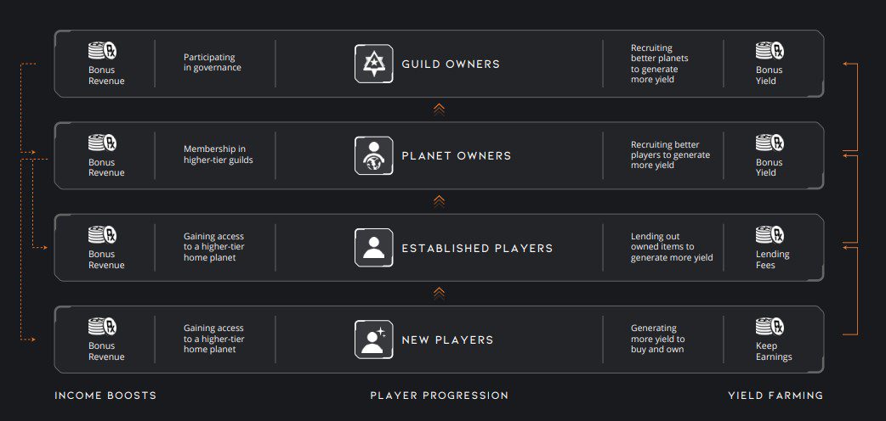
Task: Click Planet Owners Bonus Yield coin icon
Action: 770,143
